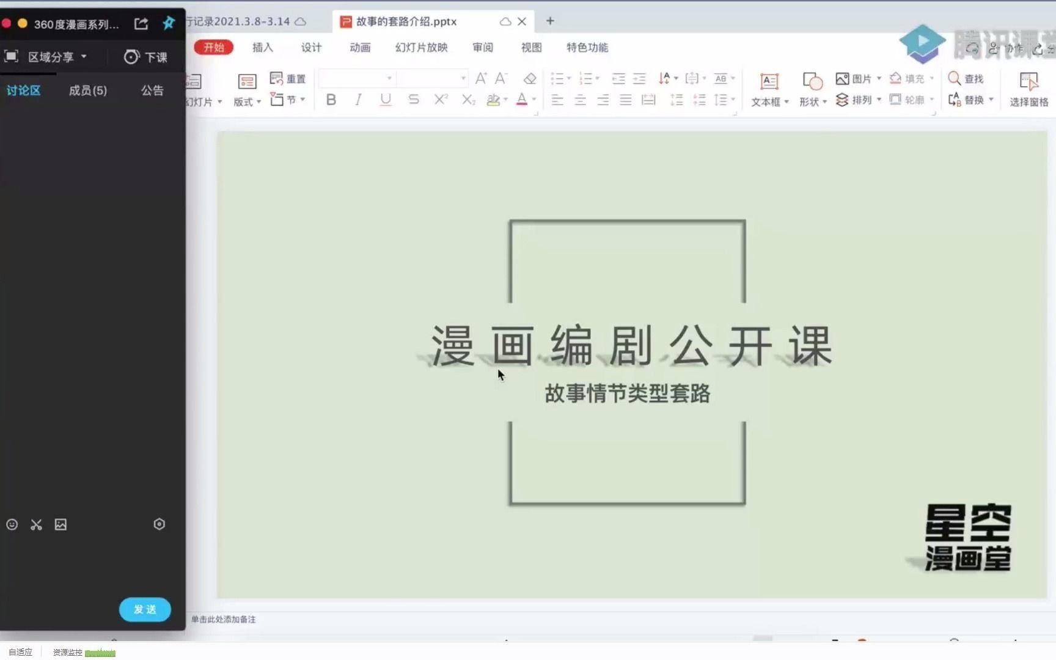Viewport: 1056px width, 660px height.
Task: Open the font size combo box
Action: (432, 78)
